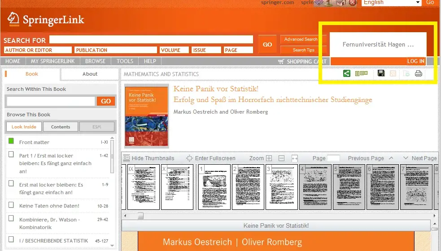Open page IX thumbnail
Viewport: 441px width, 251px height.
click(144, 187)
